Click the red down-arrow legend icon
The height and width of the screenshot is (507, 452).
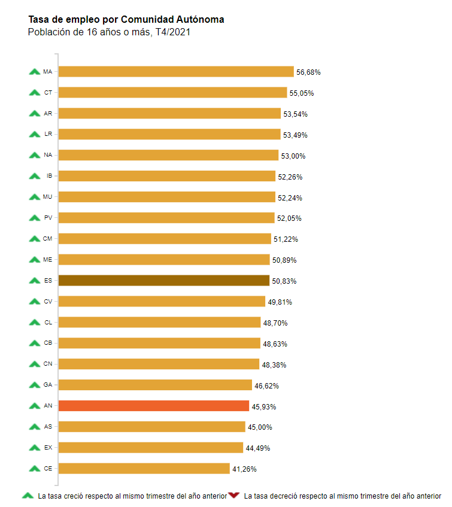[234, 496]
